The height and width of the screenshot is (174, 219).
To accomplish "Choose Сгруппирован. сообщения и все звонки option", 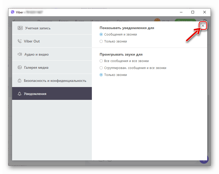I will [101, 68].
